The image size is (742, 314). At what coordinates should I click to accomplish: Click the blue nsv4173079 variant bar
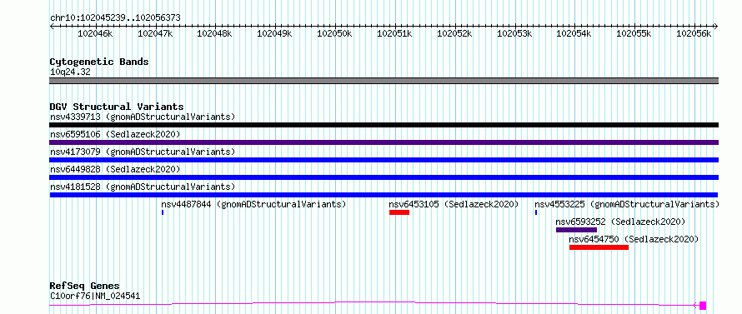(x=384, y=160)
